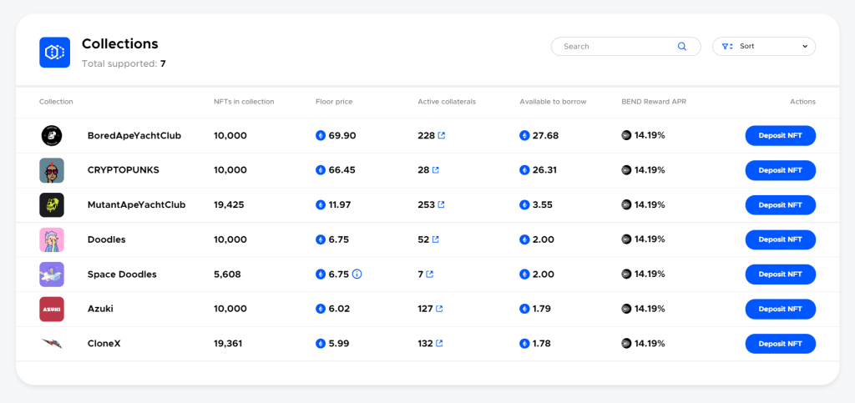Click the Collection column header
The width and height of the screenshot is (855, 403).
pos(56,102)
